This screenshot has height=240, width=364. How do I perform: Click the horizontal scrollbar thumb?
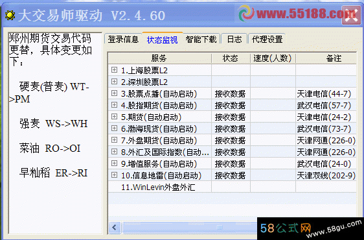[219, 227]
